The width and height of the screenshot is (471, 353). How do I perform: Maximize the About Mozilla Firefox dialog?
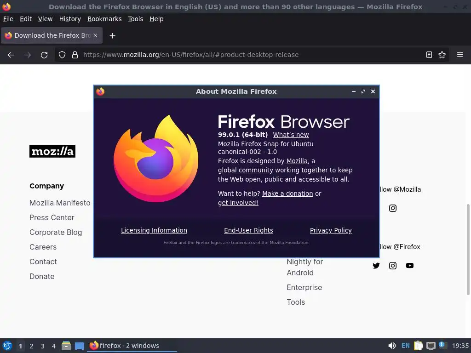click(x=363, y=91)
